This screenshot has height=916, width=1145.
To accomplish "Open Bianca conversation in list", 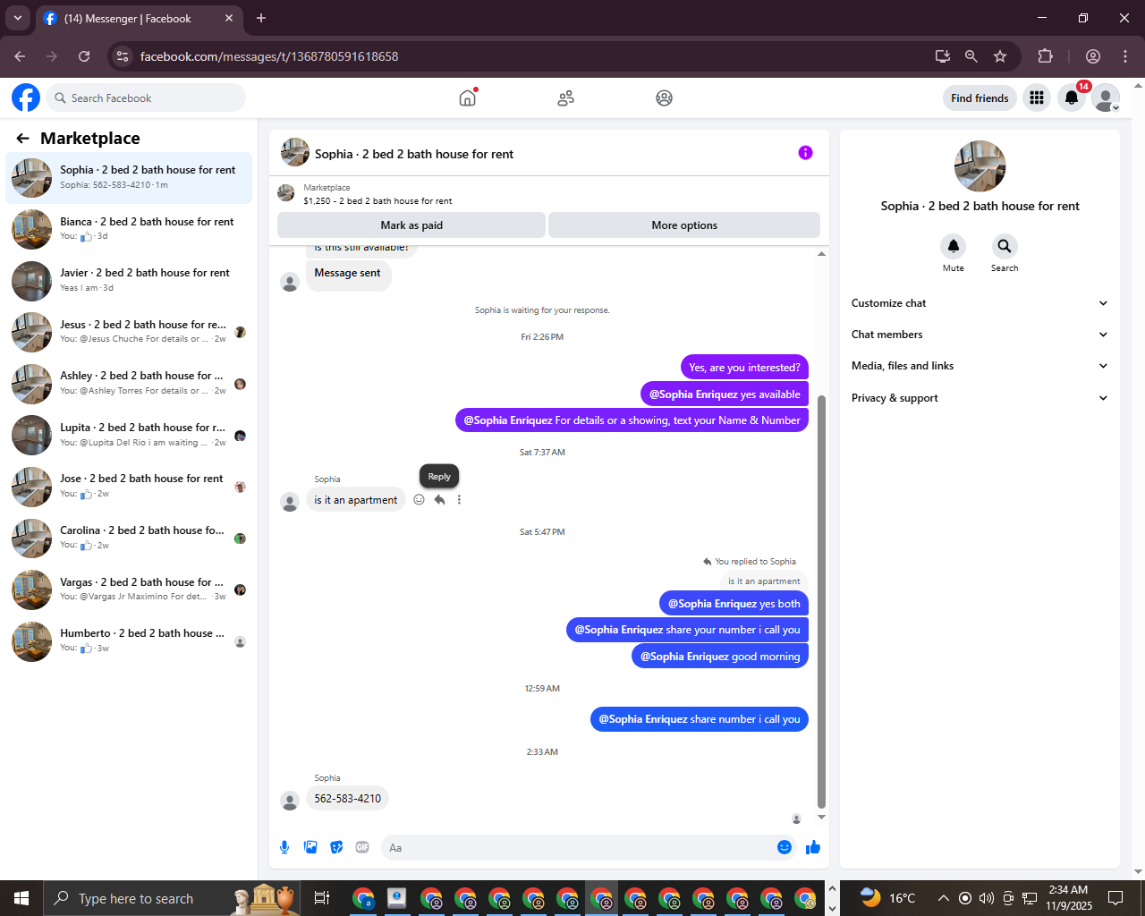I will coord(129,229).
